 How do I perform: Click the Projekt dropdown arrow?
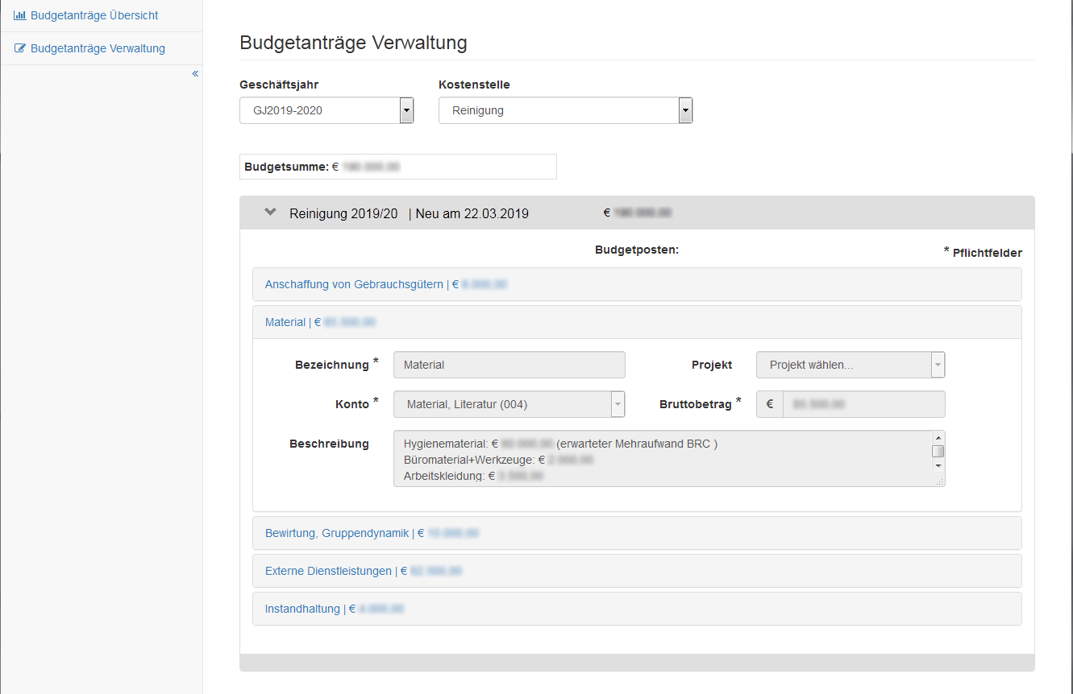point(938,365)
